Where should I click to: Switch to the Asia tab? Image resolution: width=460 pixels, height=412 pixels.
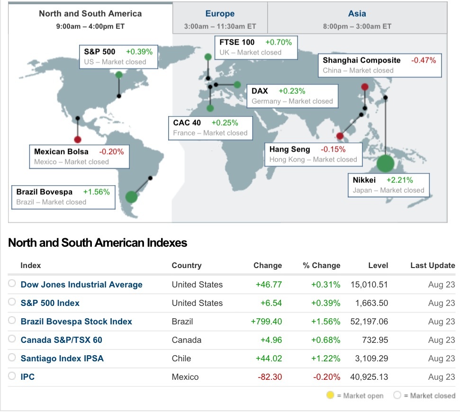[357, 18]
